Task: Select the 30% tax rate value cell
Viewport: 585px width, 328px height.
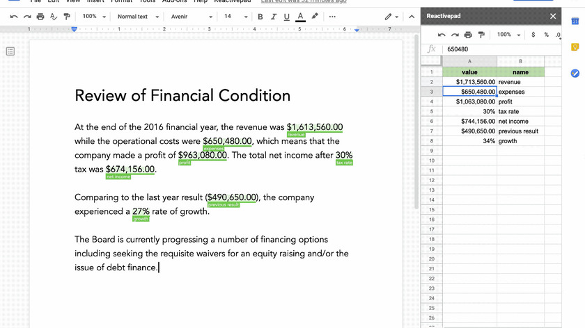Action: click(469, 111)
